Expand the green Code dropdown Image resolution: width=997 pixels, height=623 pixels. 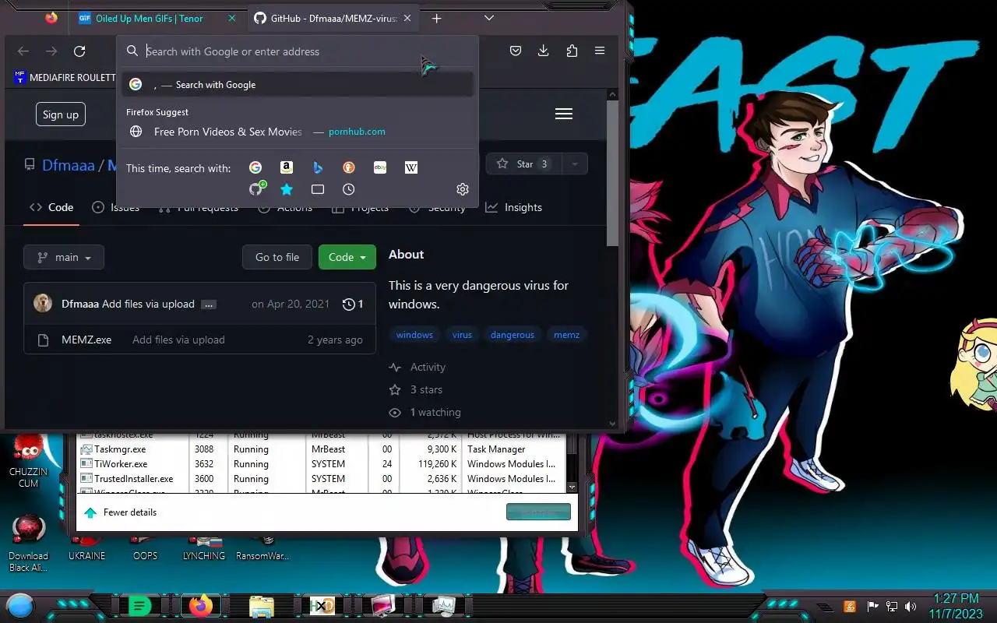point(347,257)
